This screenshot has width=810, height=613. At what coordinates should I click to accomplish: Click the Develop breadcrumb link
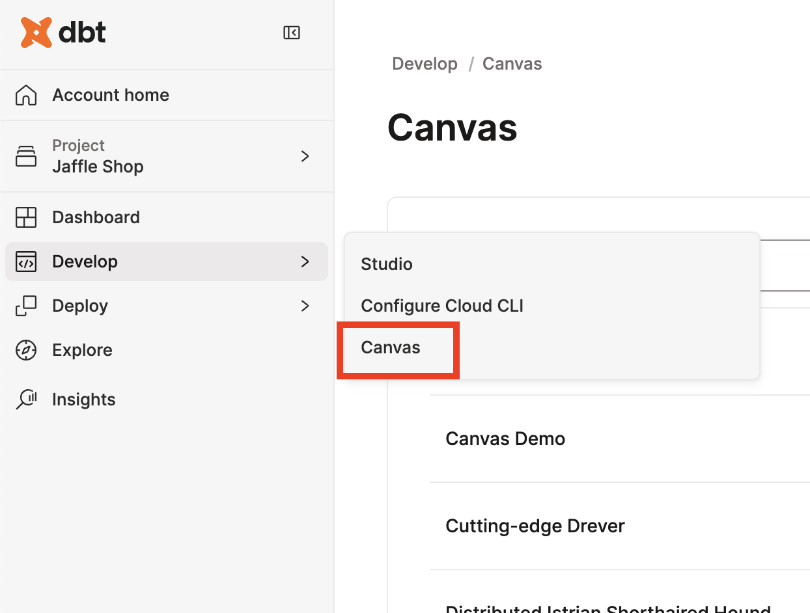pos(425,63)
